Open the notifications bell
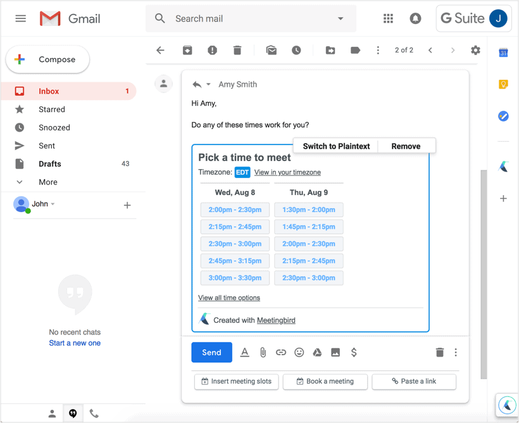Viewport: 519px width, 423px height. click(x=415, y=18)
